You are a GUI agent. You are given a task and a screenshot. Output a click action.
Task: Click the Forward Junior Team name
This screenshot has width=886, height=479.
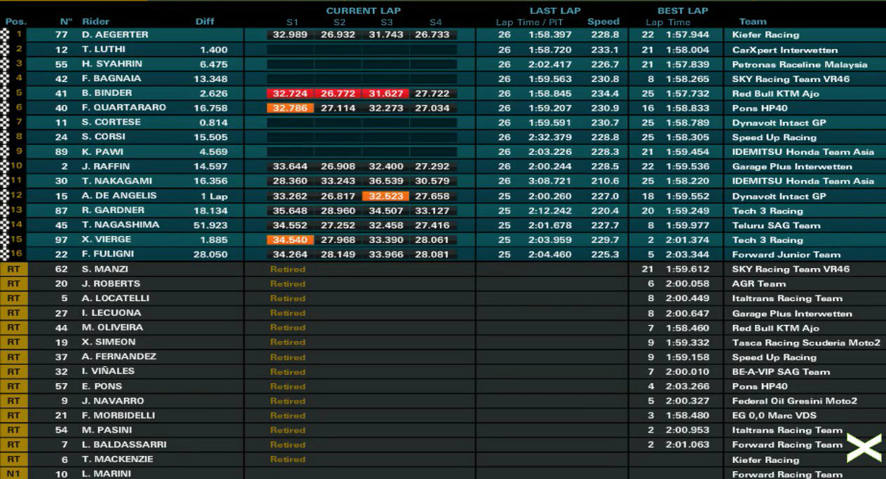(x=786, y=255)
